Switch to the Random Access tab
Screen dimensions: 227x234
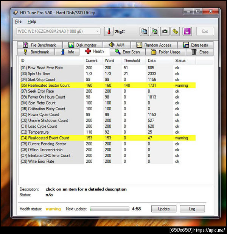point(154,45)
